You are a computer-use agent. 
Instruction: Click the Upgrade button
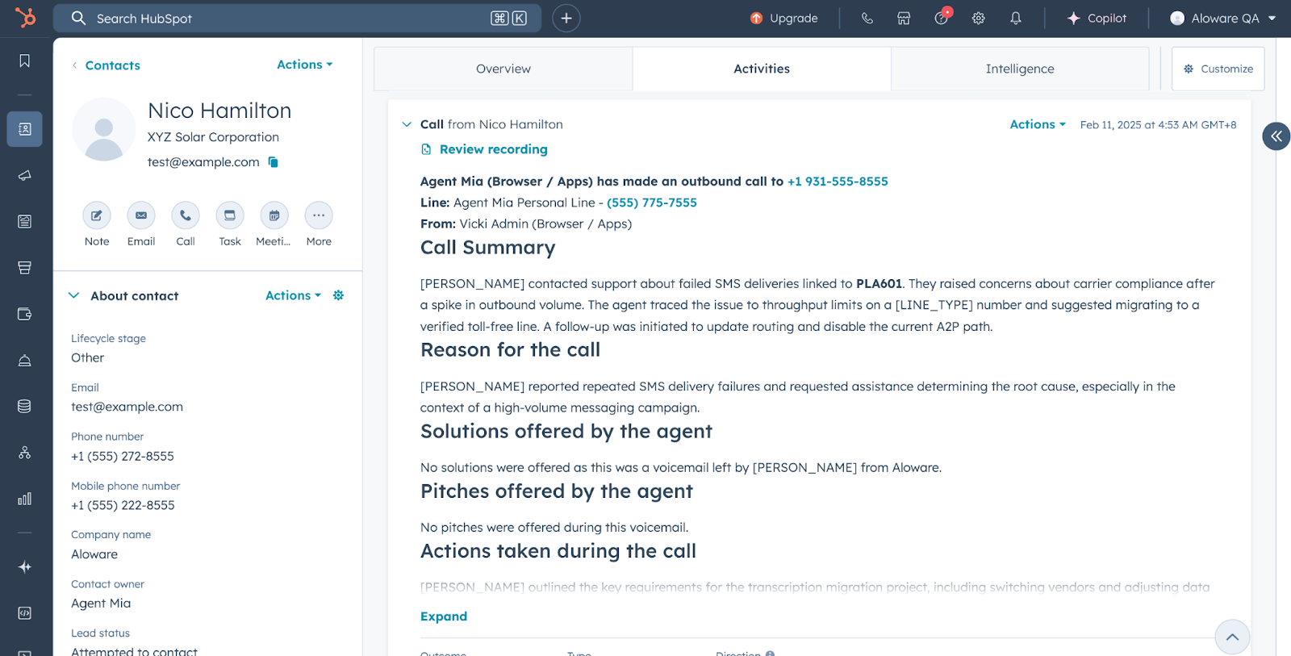pos(784,18)
